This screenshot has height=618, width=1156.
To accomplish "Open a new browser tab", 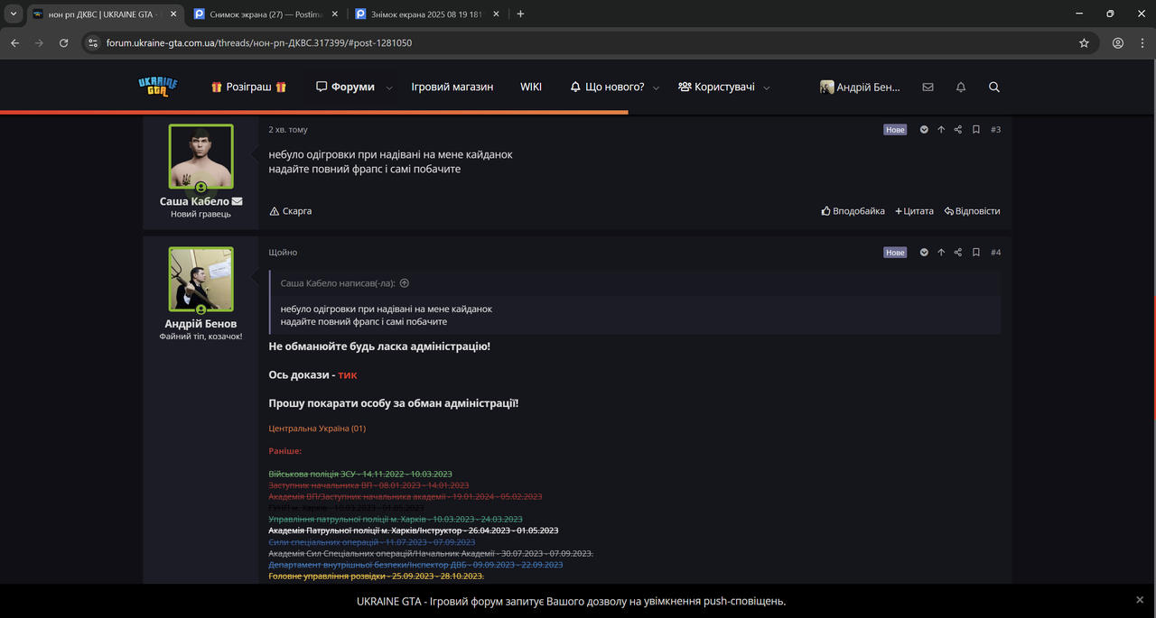I will point(520,14).
